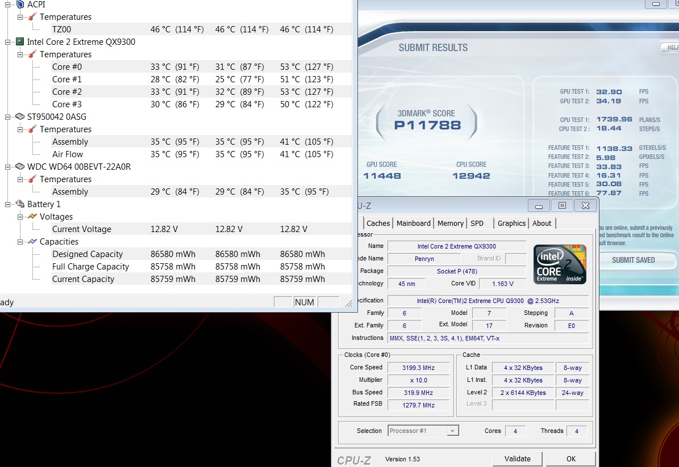Viewport: 679px width, 467px height.
Task: Click the ST950042 0ASG hard drive icon
Action: click(x=20, y=117)
